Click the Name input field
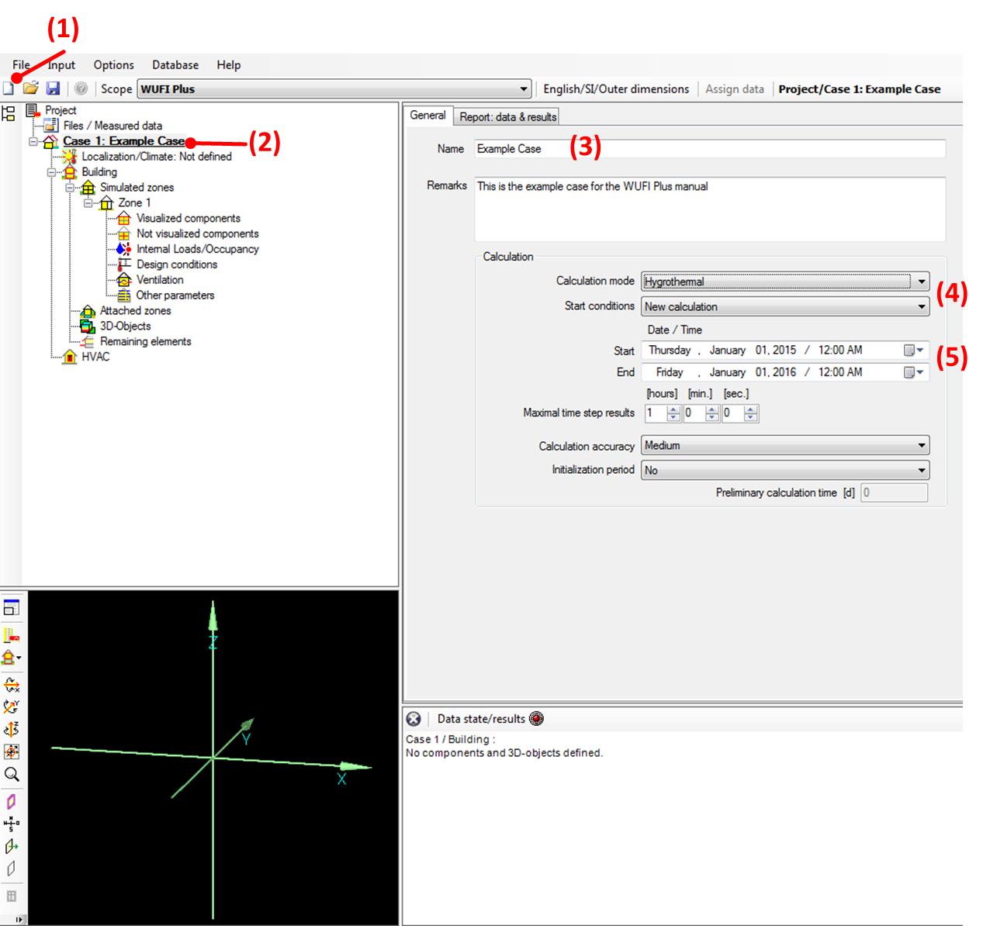The width and height of the screenshot is (990, 926). (x=710, y=149)
